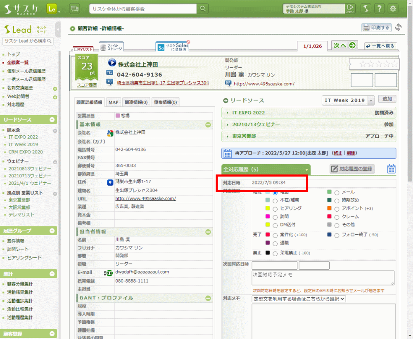The image size is (413, 339).
Task: Open 全顧客一覧 in the left menu
Action: 18,63
